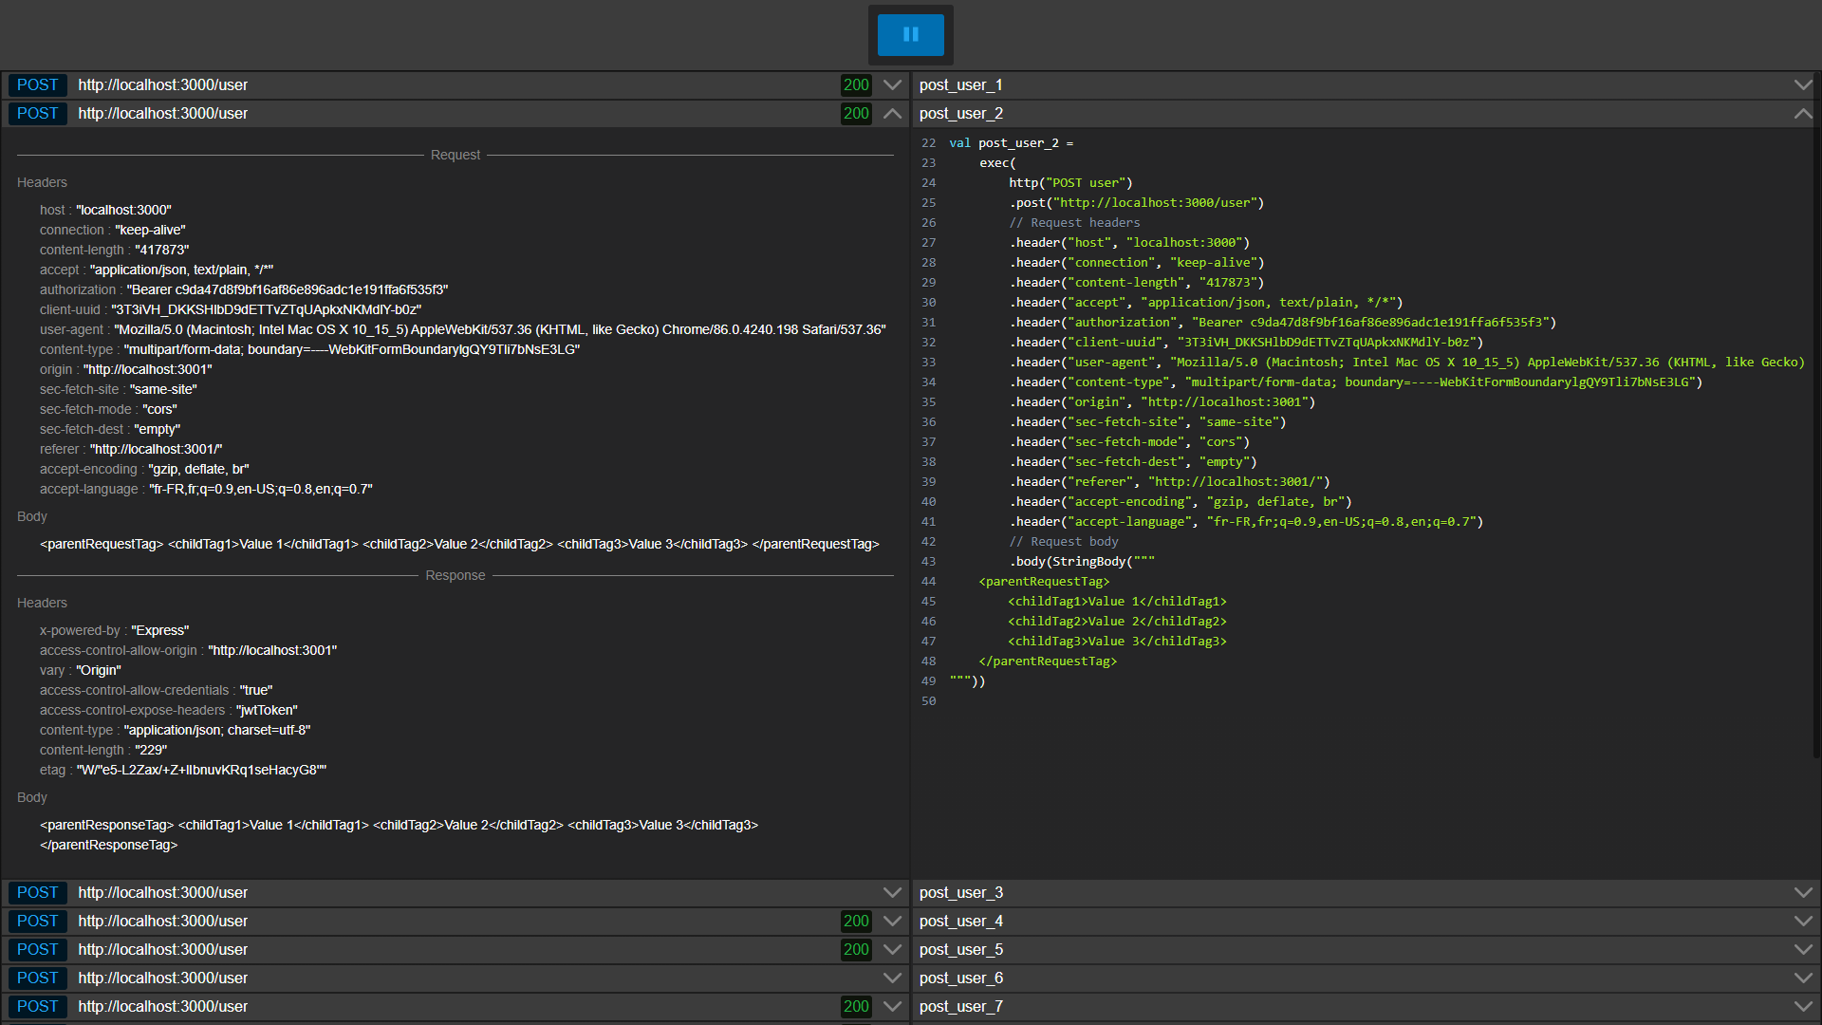
Task: Click the request body parentRequestTag XML text
Action: [459, 544]
